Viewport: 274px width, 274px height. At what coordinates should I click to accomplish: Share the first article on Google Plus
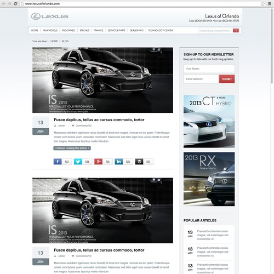pyautogui.click(x=98, y=162)
